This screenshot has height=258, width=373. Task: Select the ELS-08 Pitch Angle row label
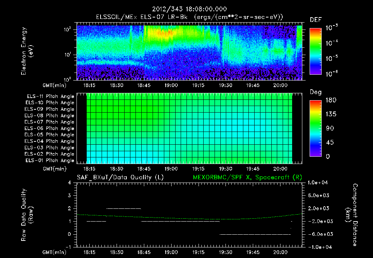click(x=49, y=116)
